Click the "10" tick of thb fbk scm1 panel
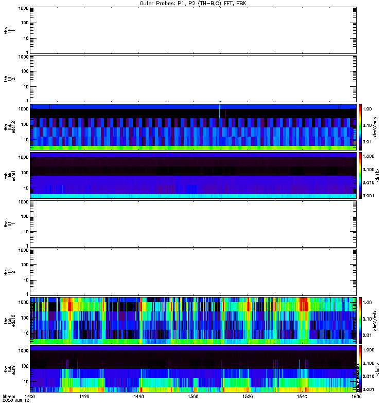The height and width of the screenshot is (411, 386). [26, 188]
